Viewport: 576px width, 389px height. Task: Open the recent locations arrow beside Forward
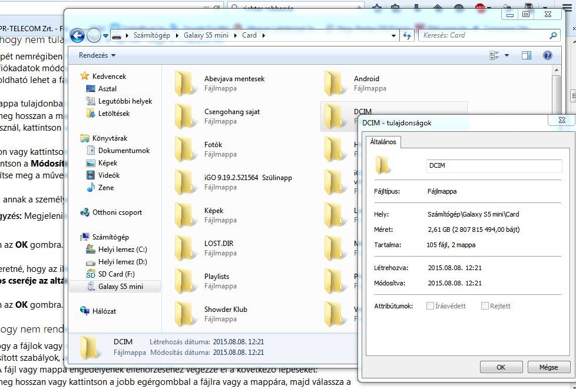click(106, 36)
